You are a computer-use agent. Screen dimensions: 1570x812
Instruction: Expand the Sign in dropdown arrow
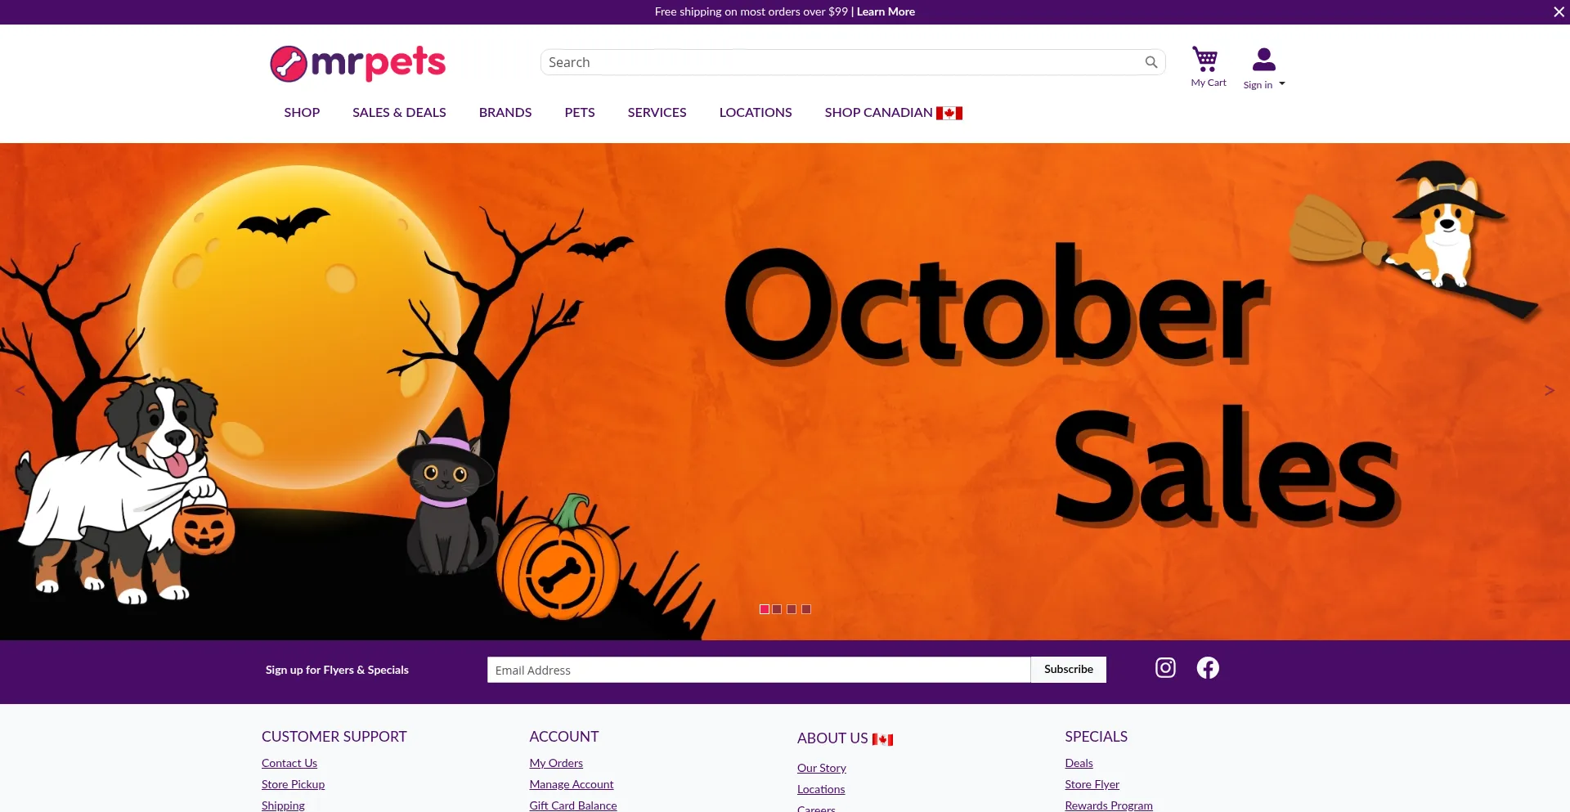pyautogui.click(x=1281, y=84)
